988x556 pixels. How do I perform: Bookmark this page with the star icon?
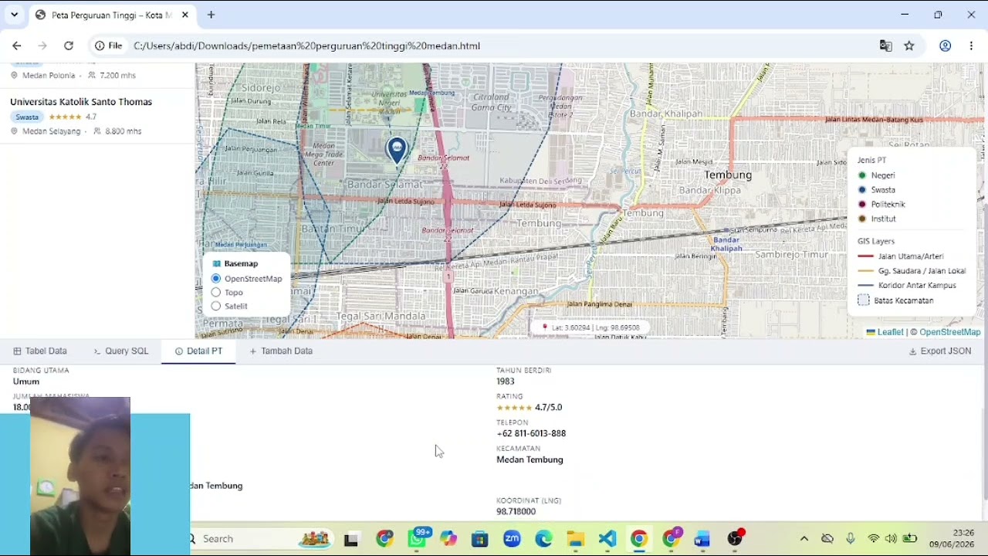click(x=909, y=46)
